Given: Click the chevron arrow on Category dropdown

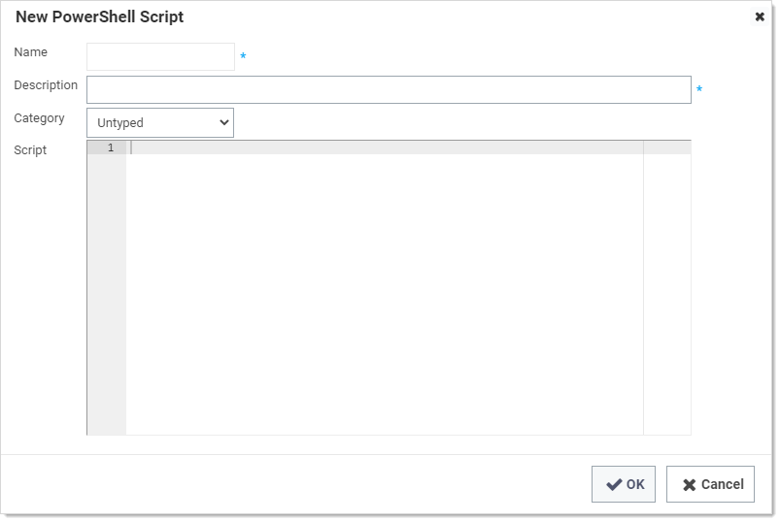Looking at the screenshot, I should coord(224,123).
